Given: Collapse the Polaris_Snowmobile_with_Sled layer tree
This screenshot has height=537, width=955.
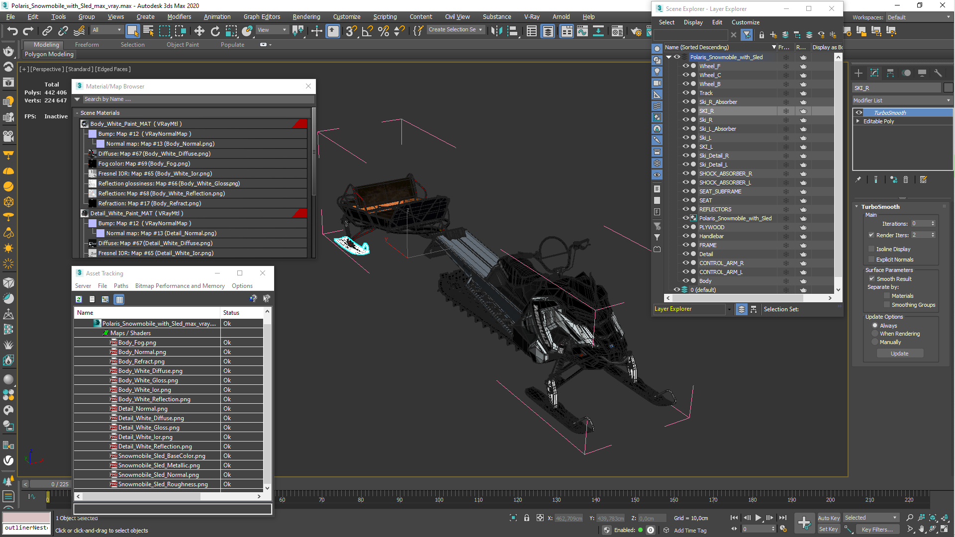Looking at the screenshot, I should [x=669, y=57].
